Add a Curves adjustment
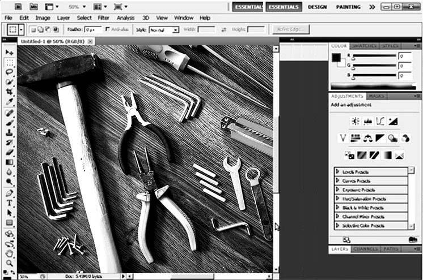This screenshot has width=423, height=280. coord(380,122)
